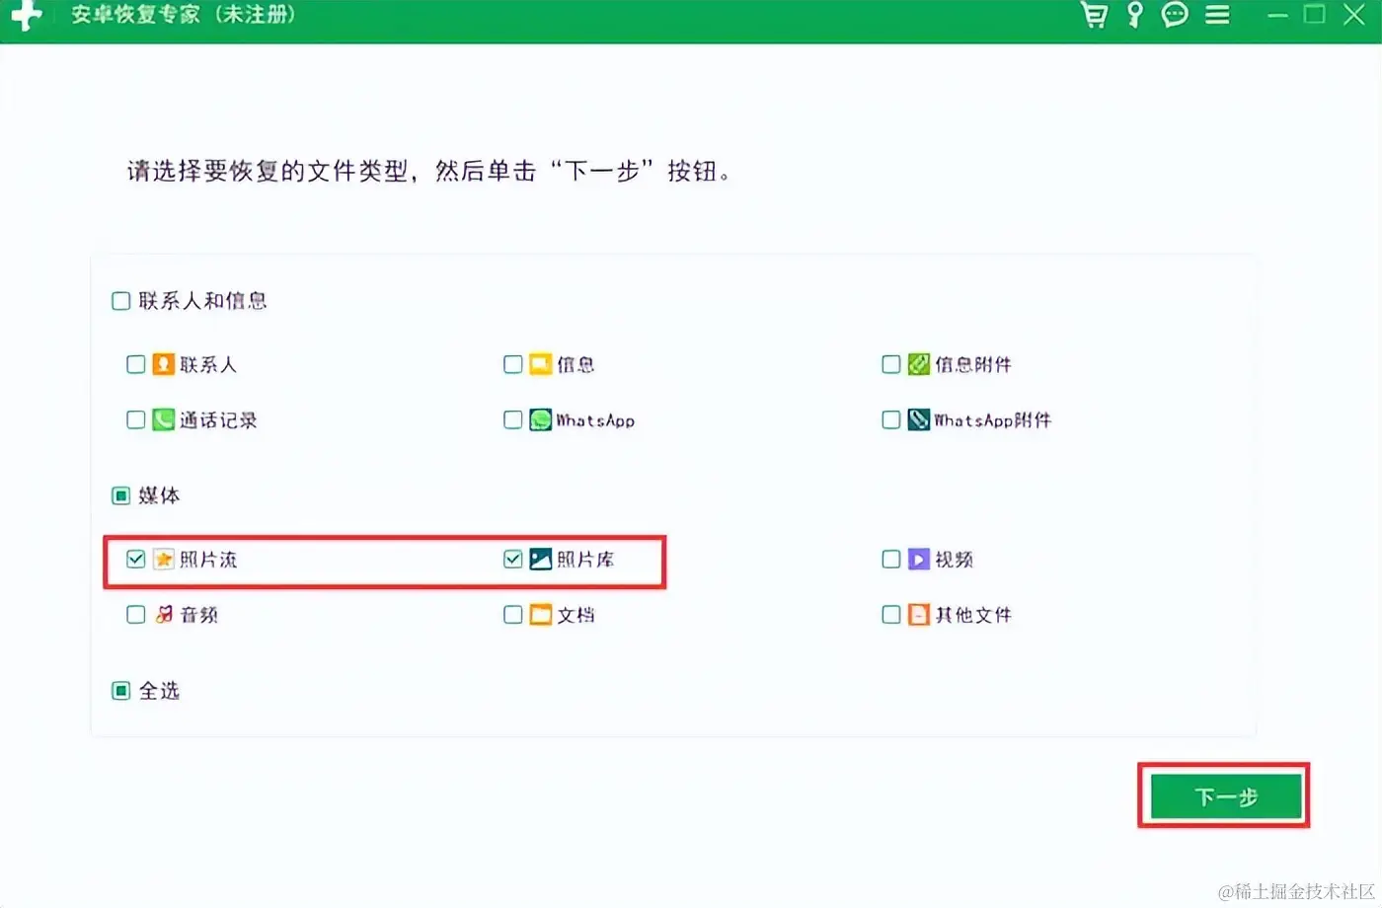
Task: Click the WhatsApp附件 label text
Action: pos(993,419)
